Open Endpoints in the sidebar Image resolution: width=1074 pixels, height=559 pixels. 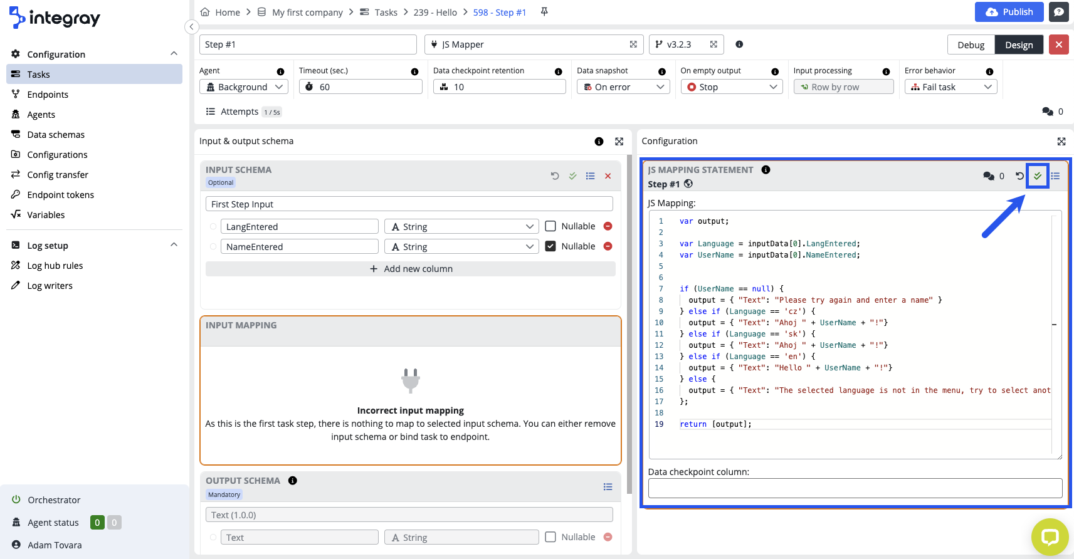tap(48, 95)
